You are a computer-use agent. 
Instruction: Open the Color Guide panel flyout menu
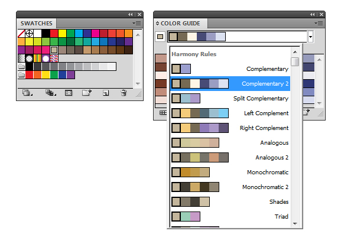319,23
